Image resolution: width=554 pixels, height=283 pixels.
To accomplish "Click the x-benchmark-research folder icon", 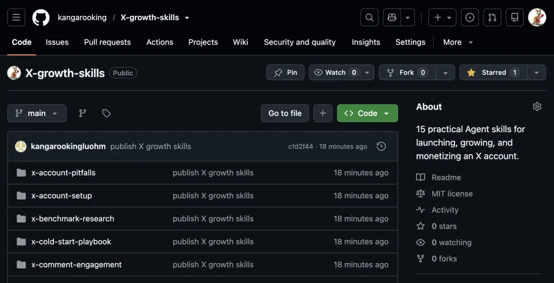I will click(x=21, y=219).
